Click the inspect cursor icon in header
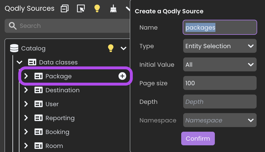Screen dimensions: 265x152 pyautogui.click(x=81, y=8)
